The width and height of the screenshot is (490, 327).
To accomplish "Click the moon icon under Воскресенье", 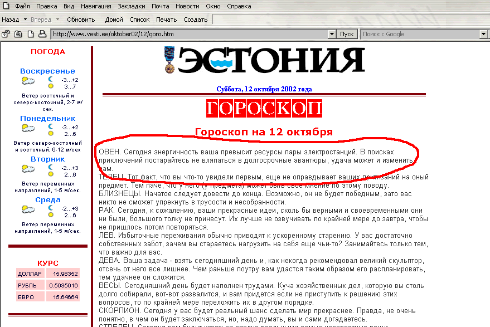I will (51, 79).
